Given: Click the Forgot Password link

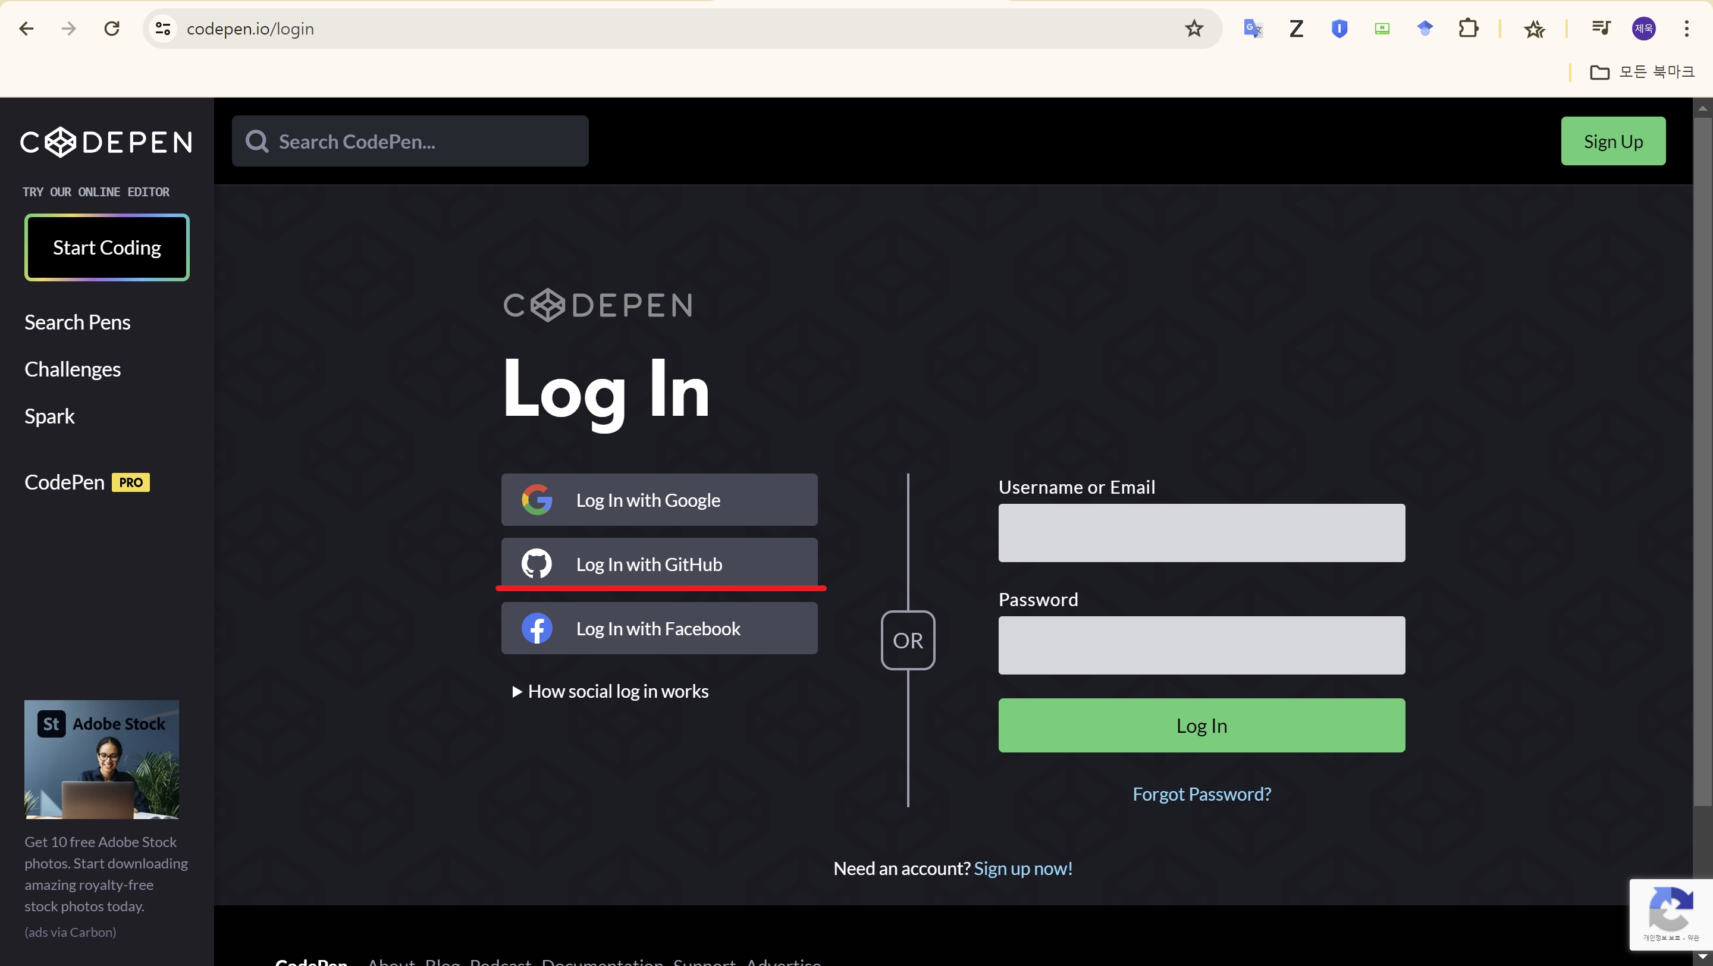Looking at the screenshot, I should (x=1201, y=793).
